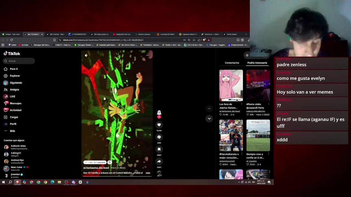Switch to the Comentarios tab
The image size is (351, 197).
click(x=232, y=63)
